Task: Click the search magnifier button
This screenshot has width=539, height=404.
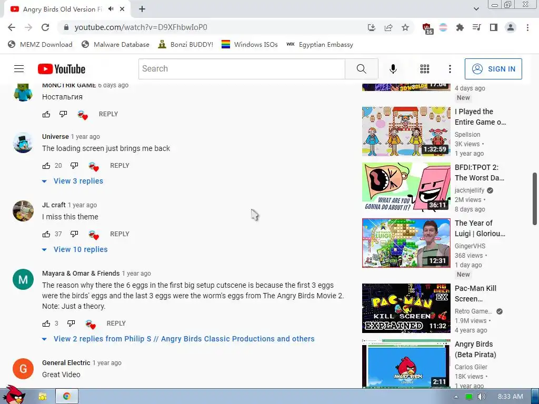Action: coord(361,69)
